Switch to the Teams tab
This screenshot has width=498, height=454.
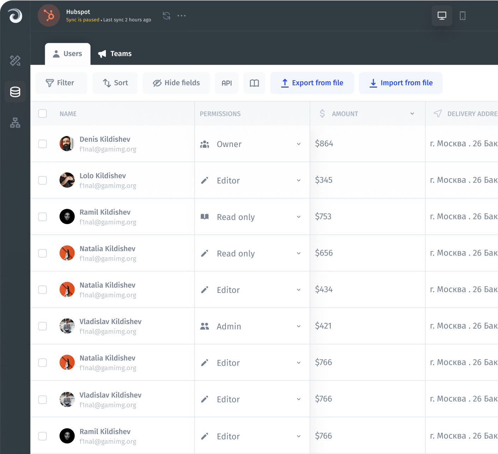tap(115, 54)
